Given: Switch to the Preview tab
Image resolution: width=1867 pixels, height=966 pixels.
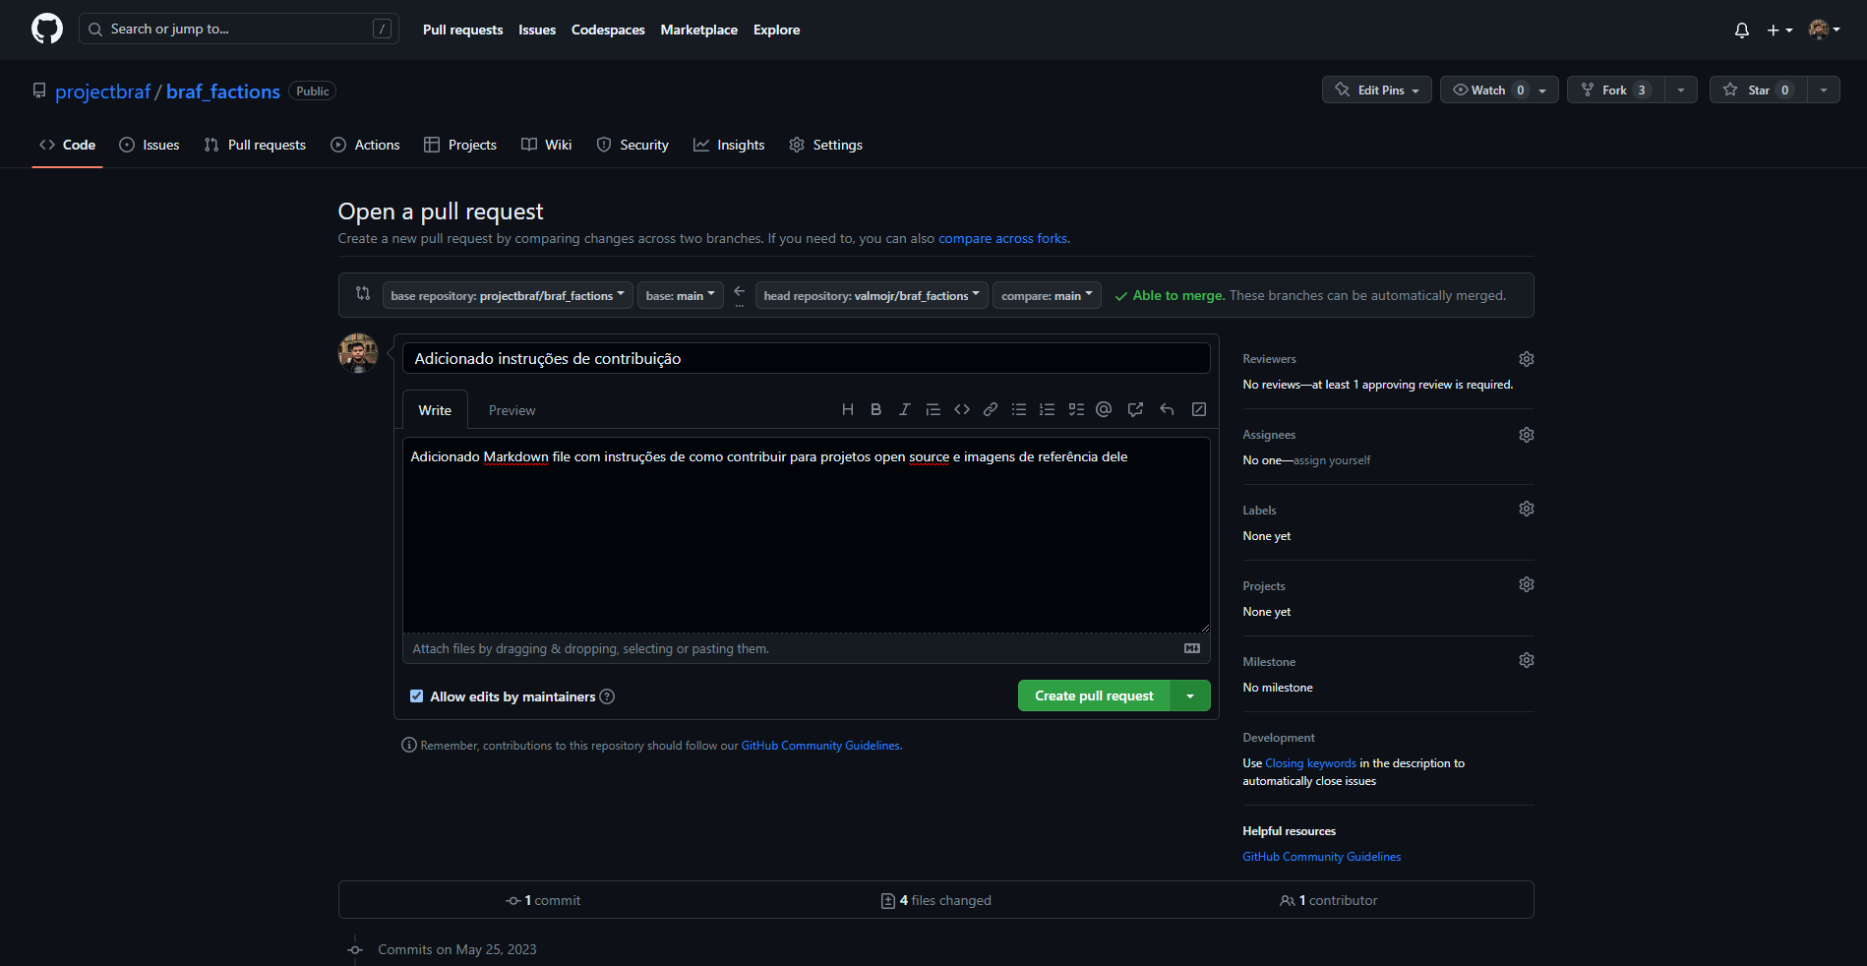Looking at the screenshot, I should (512, 410).
